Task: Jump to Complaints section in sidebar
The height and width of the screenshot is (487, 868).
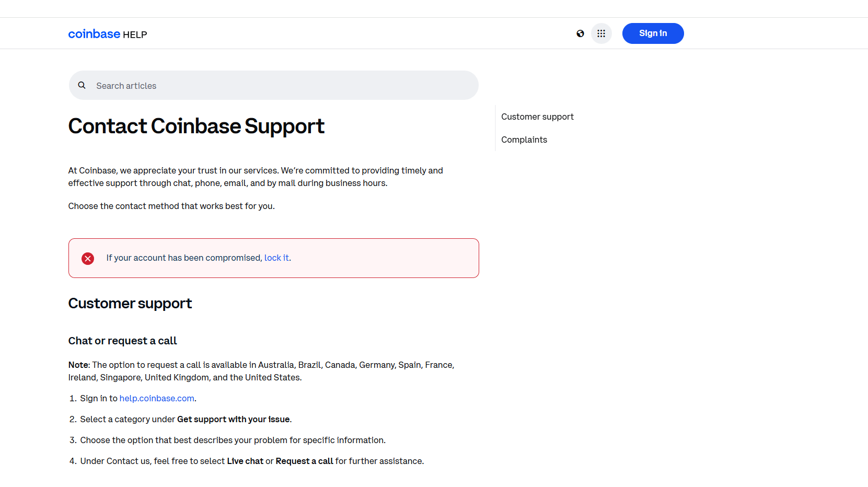Action: tap(524, 140)
